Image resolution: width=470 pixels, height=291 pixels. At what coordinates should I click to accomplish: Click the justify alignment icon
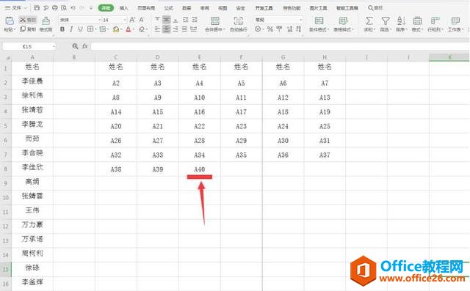[x=184, y=29]
